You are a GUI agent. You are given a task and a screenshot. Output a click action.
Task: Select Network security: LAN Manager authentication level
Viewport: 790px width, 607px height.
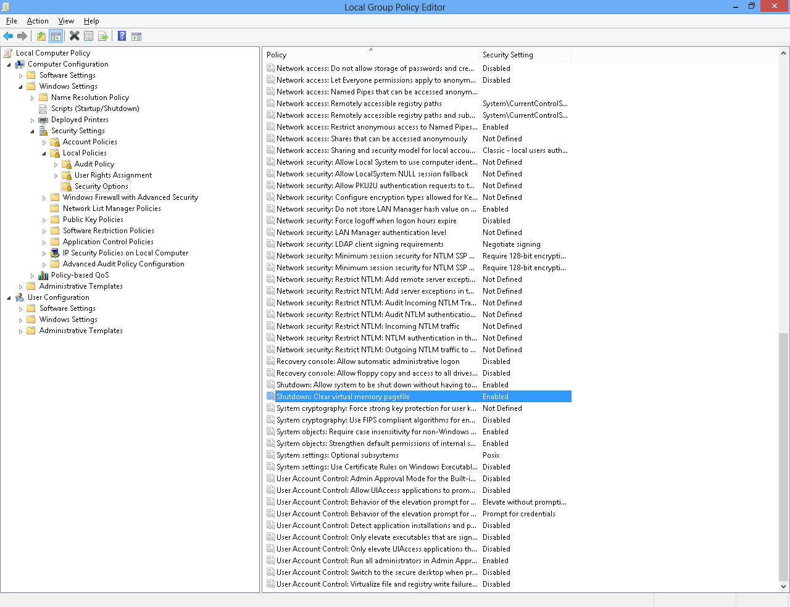(361, 233)
